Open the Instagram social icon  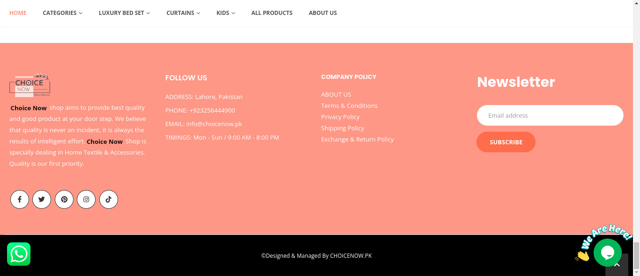click(x=86, y=199)
